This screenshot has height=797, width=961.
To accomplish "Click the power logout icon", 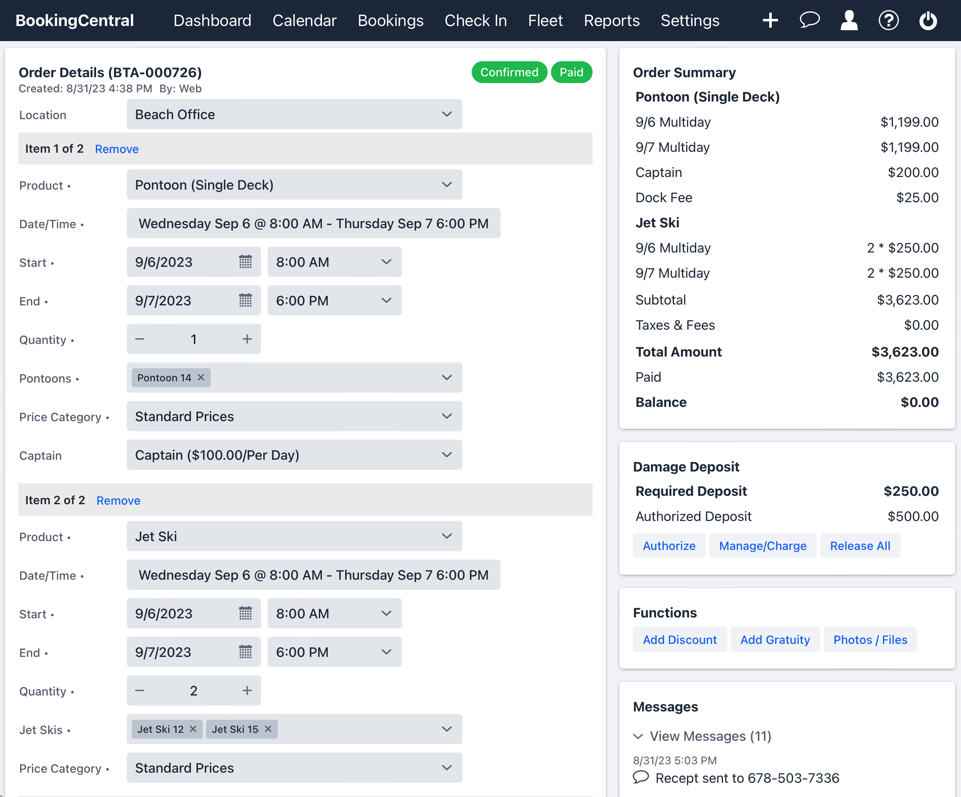I will click(927, 20).
